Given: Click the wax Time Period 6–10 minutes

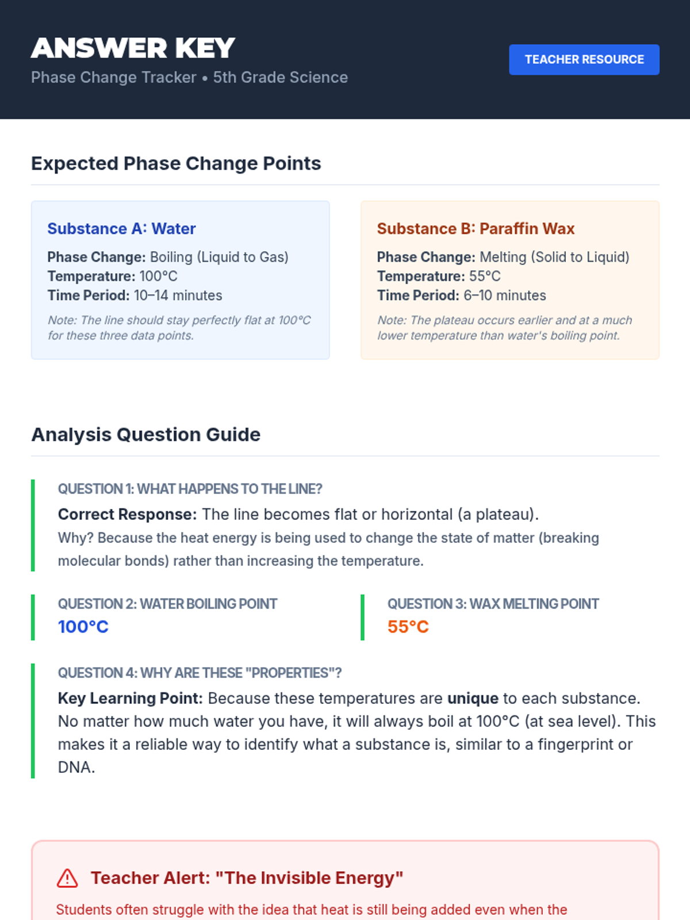Looking at the screenshot, I should [462, 296].
